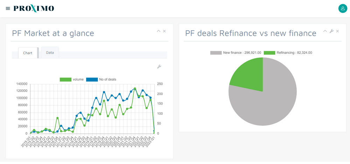Image resolution: width=350 pixels, height=164 pixels.
Task: Click the wrench icon above the line chart
Action: (159, 67)
